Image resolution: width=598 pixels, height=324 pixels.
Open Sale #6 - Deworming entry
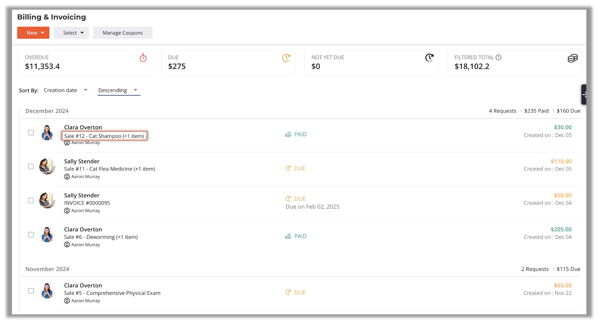tap(101, 237)
